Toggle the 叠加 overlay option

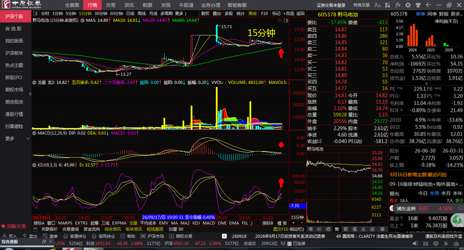click(217, 13)
